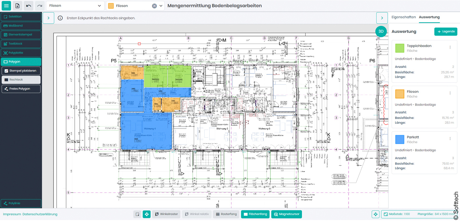
Task: Activate the Polygon tool
Action: point(21,61)
